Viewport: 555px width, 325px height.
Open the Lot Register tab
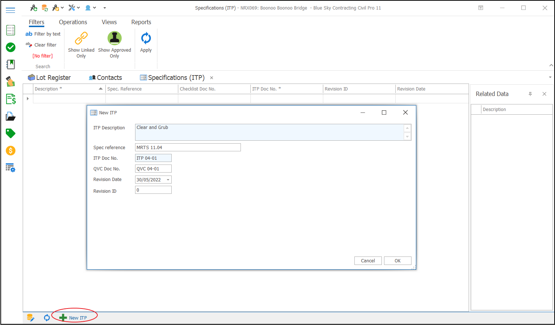click(x=49, y=78)
